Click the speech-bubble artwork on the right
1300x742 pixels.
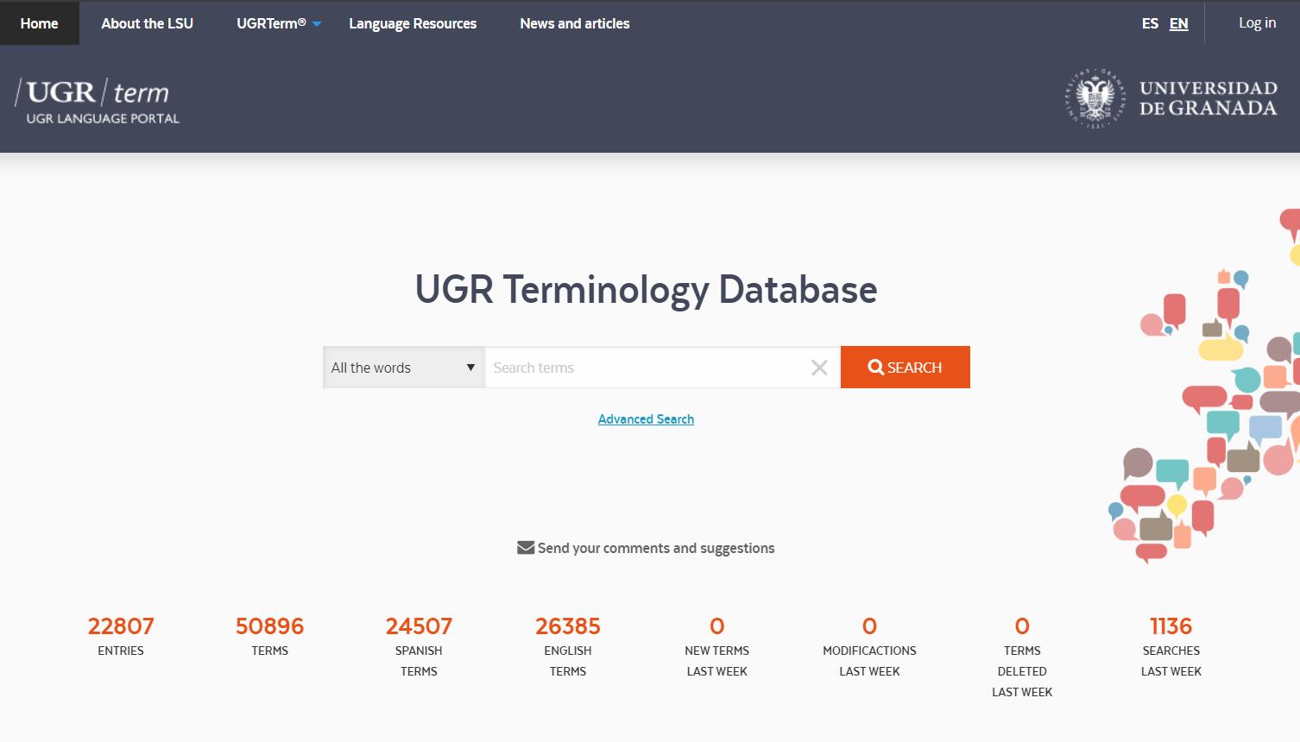point(1208,388)
